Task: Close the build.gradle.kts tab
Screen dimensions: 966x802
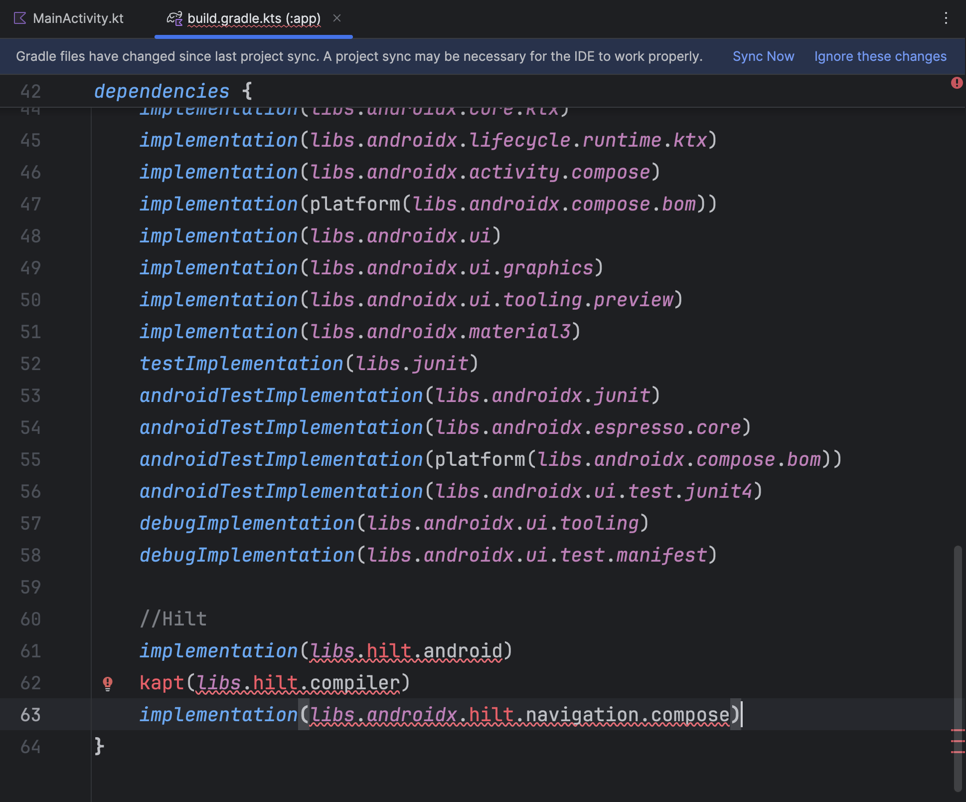Action: (337, 18)
